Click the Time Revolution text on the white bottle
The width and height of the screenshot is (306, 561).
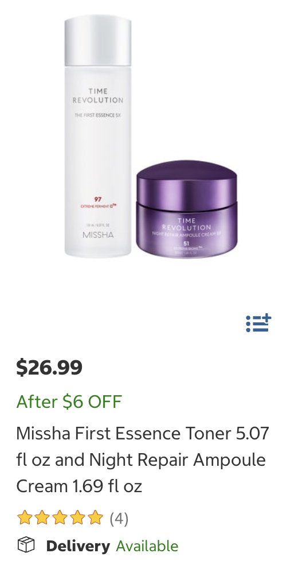(x=98, y=96)
